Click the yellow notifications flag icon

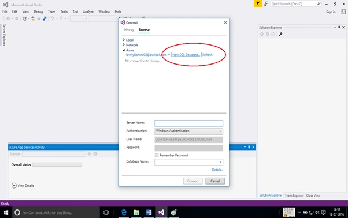point(258,4)
